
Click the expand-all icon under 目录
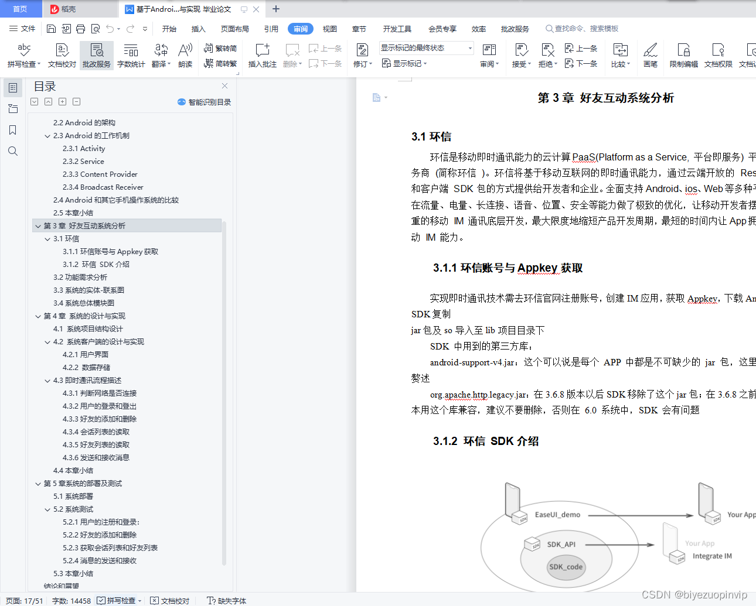coord(35,101)
